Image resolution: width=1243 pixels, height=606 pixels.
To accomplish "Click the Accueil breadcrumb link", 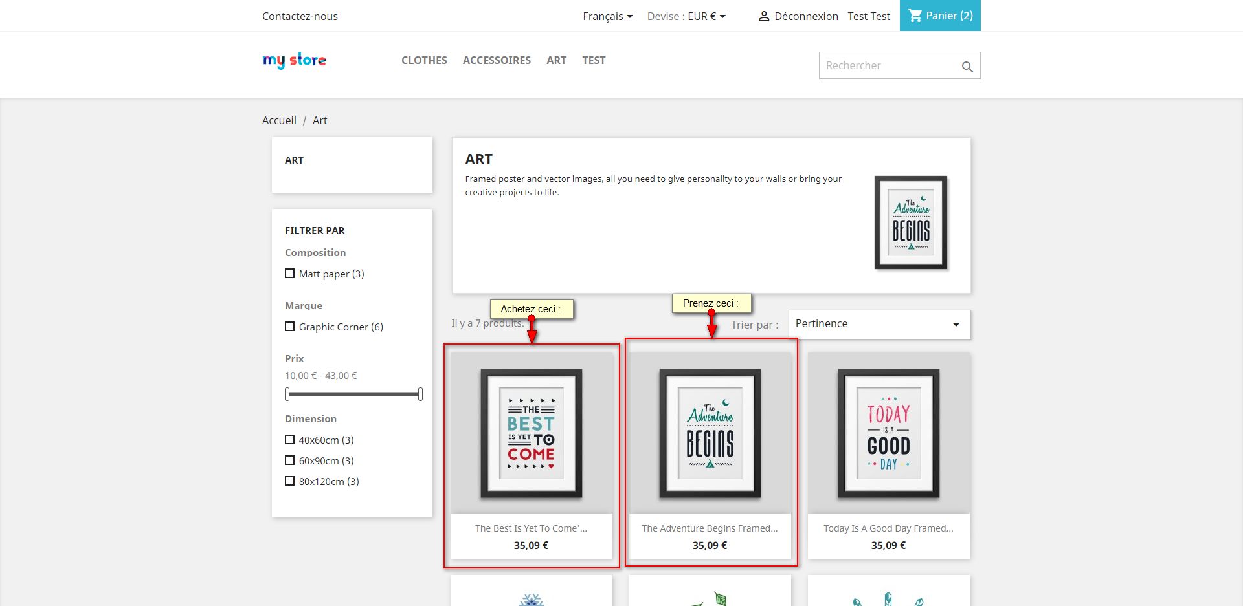I will [279, 120].
